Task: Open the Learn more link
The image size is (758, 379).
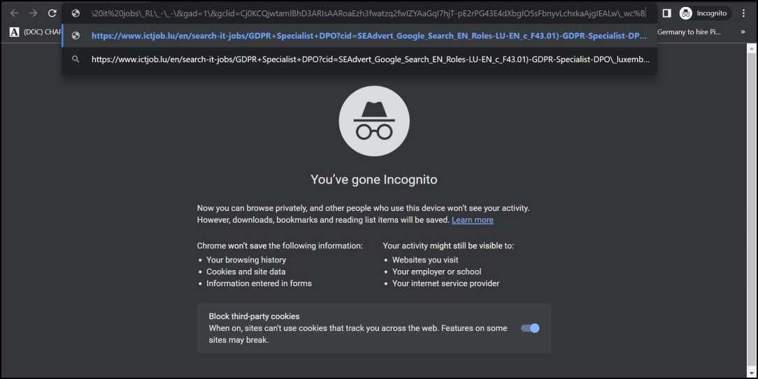Action: click(x=472, y=220)
